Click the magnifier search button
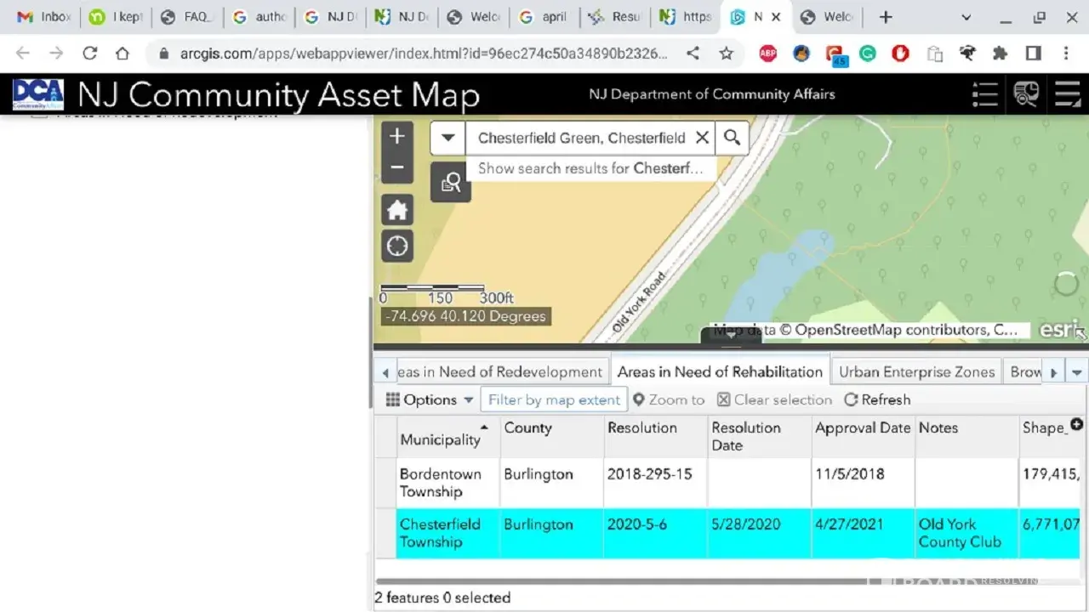 [732, 138]
